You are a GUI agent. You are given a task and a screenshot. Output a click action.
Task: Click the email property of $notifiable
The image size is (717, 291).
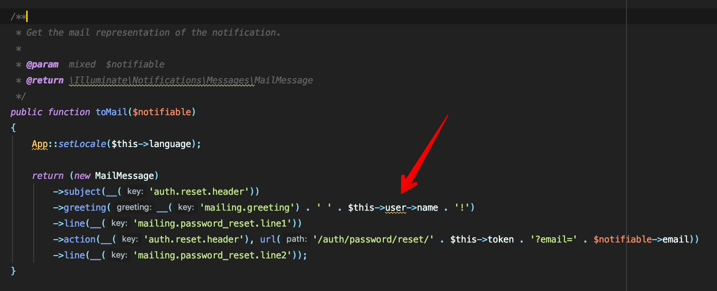tap(676, 239)
